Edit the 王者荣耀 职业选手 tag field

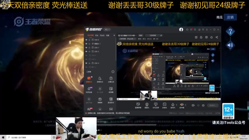128,39
